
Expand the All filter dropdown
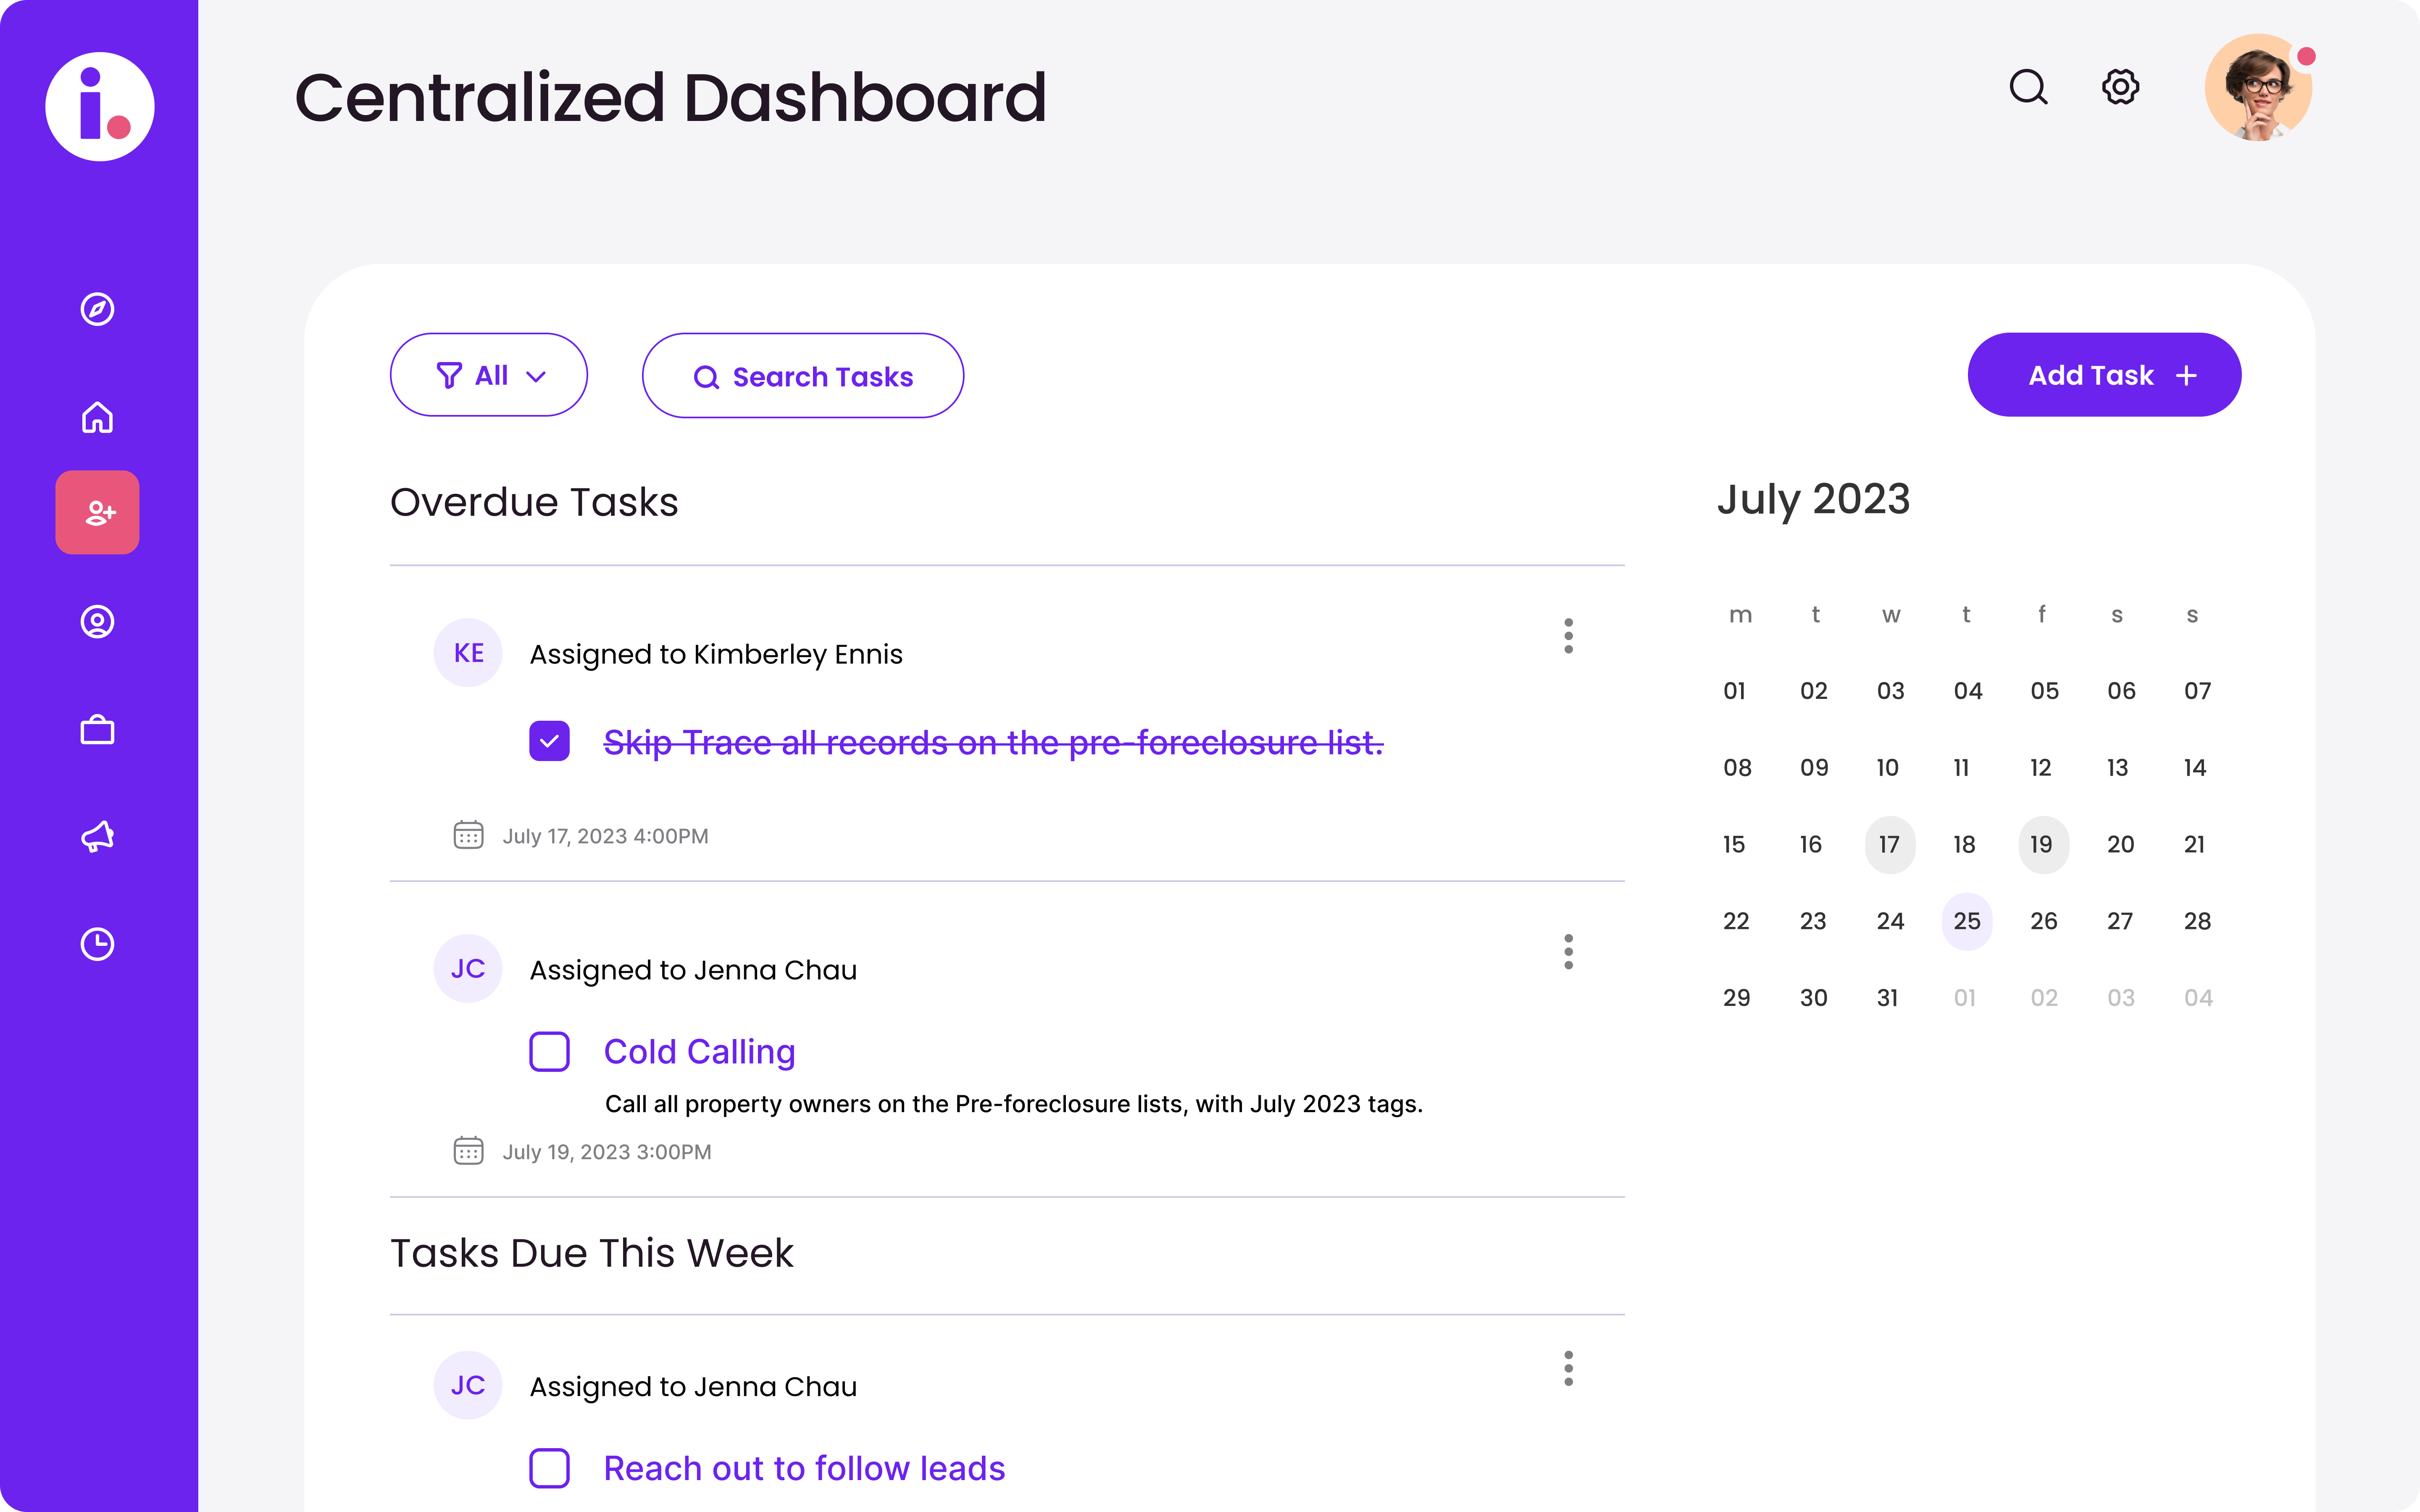click(x=489, y=375)
